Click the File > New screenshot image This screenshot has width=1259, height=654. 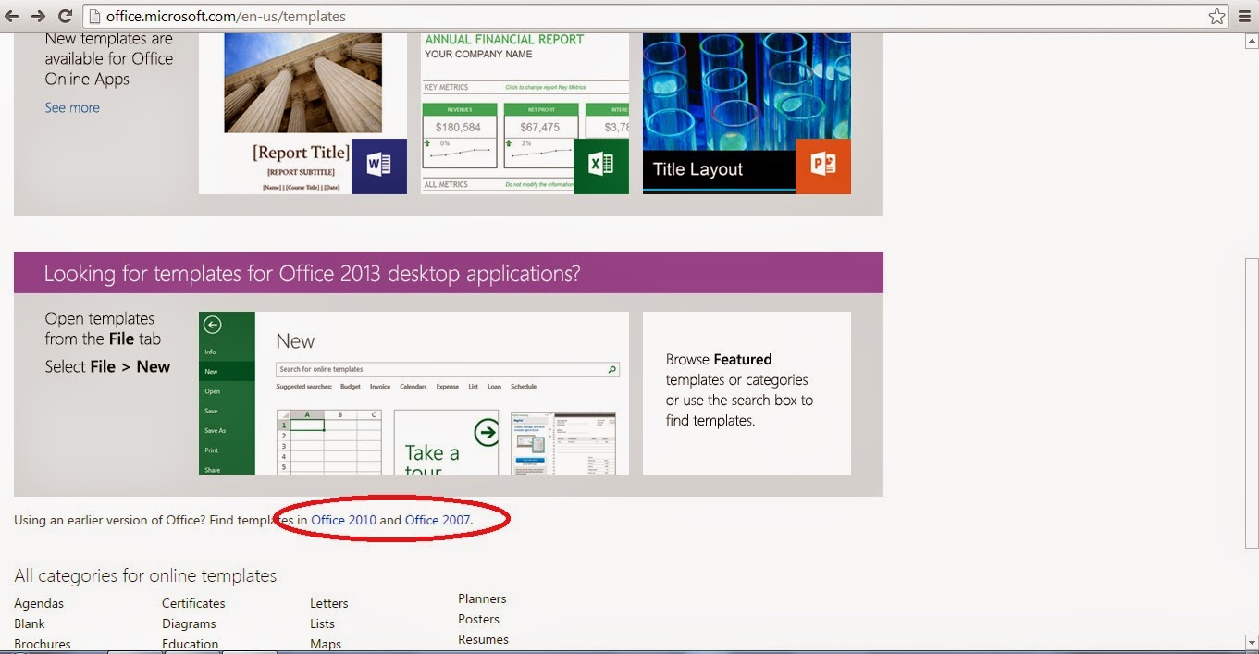(413, 393)
